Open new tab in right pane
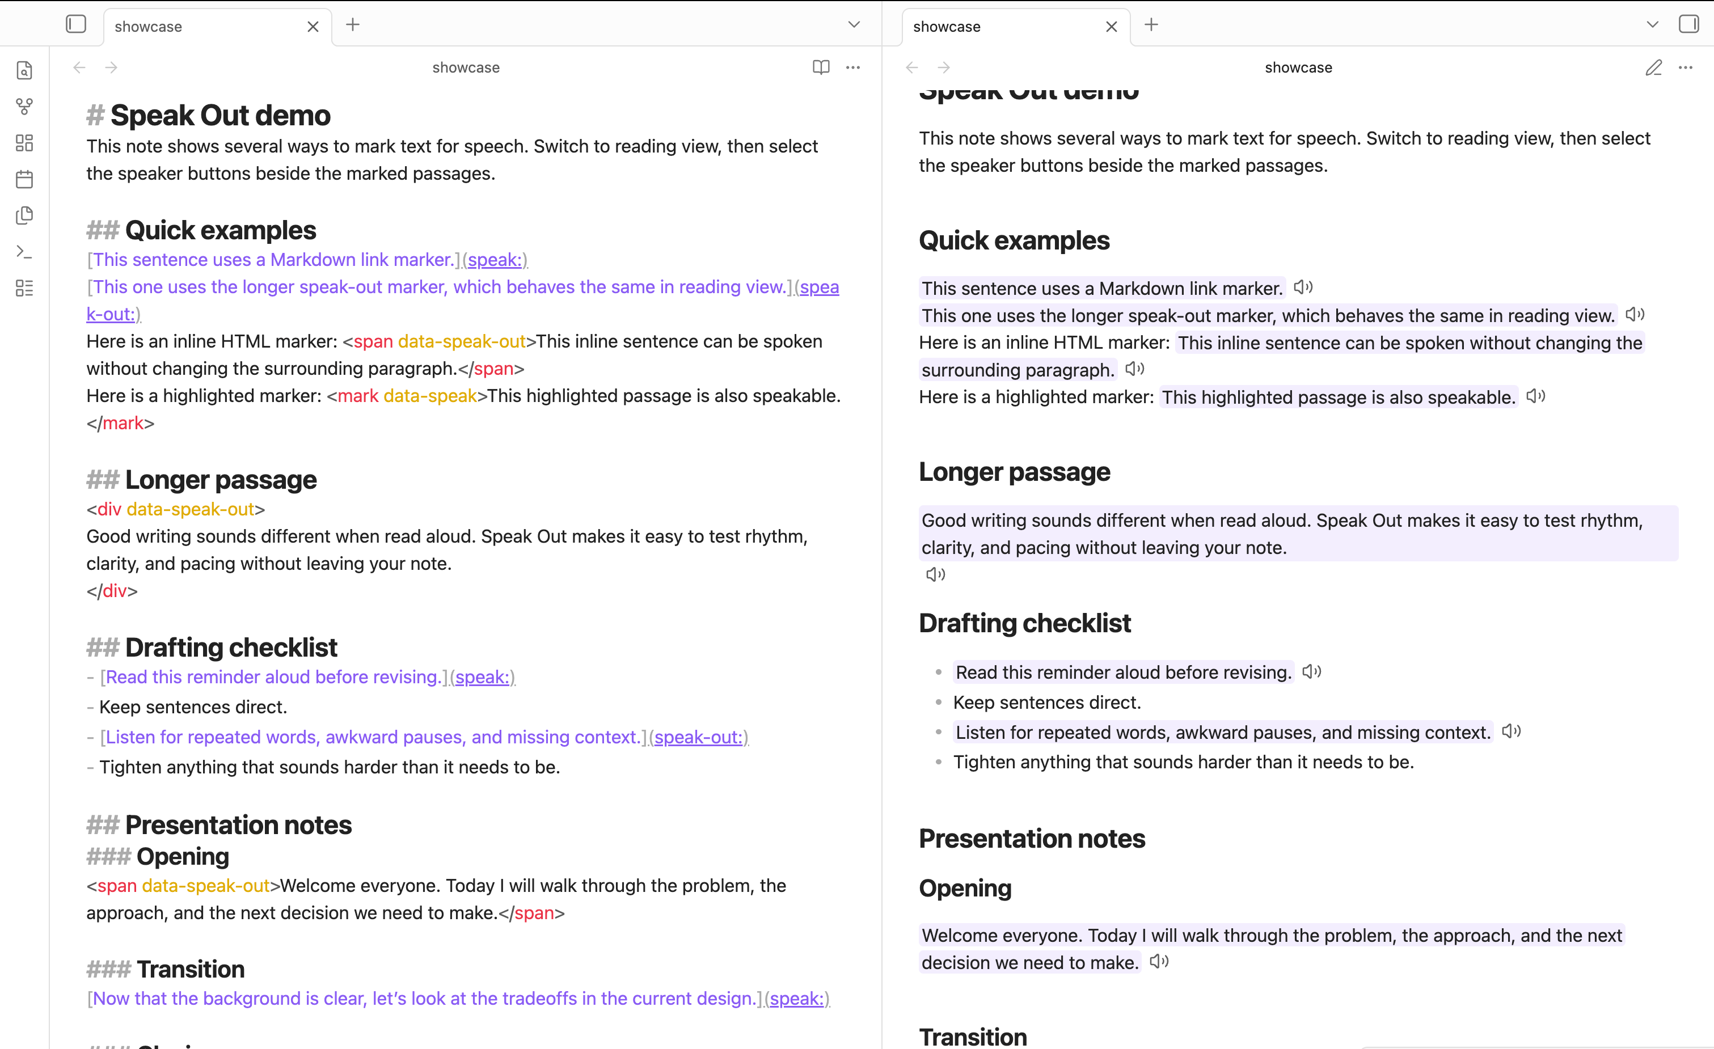The image size is (1714, 1049). [1151, 25]
